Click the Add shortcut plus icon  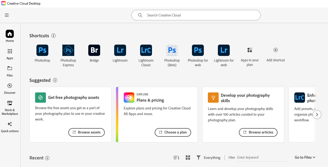coord(276,50)
